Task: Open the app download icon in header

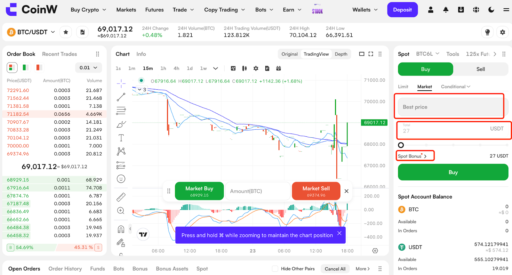Action: pyautogui.click(x=461, y=10)
